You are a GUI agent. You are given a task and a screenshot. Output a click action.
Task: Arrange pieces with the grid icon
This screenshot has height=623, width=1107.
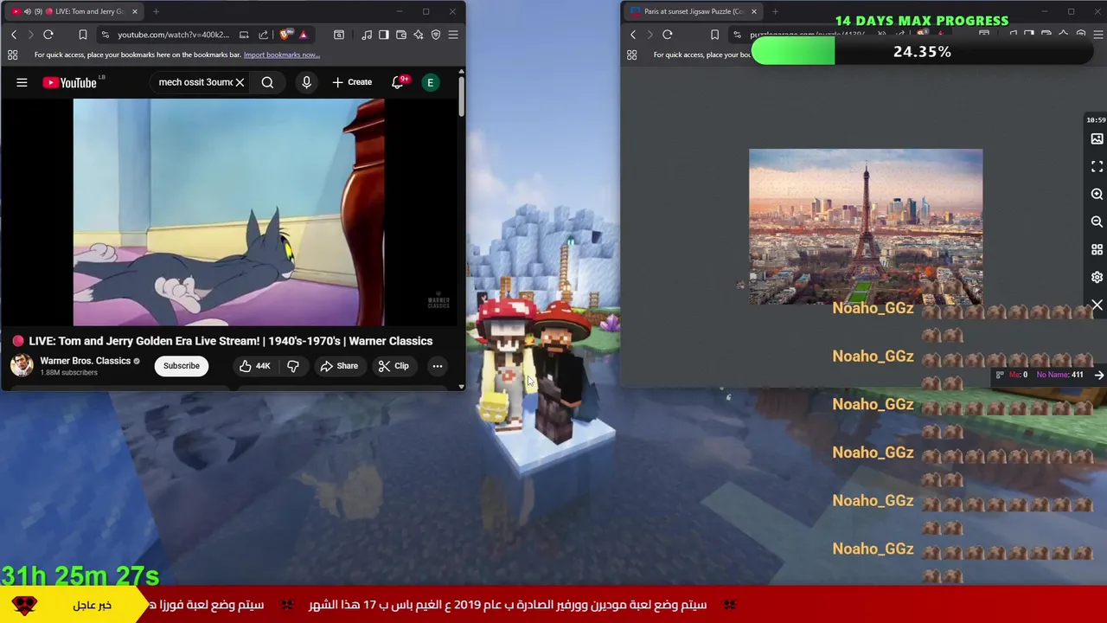coord(1097,249)
